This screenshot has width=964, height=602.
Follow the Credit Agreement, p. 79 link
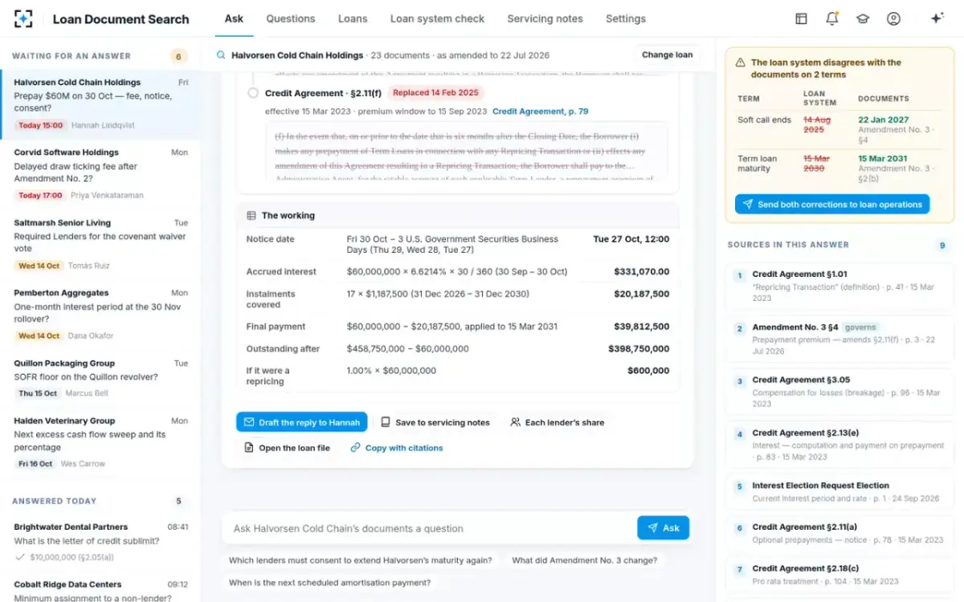[x=541, y=112]
